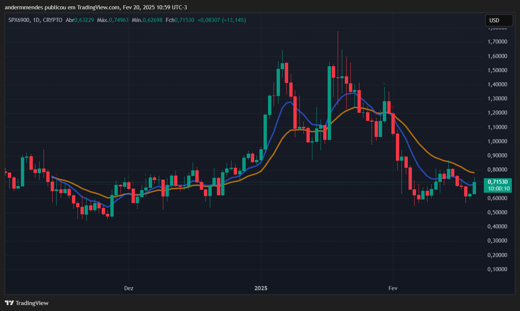520x311 pixels.
Task: Click the current price tag on price axis
Action: click(498, 185)
